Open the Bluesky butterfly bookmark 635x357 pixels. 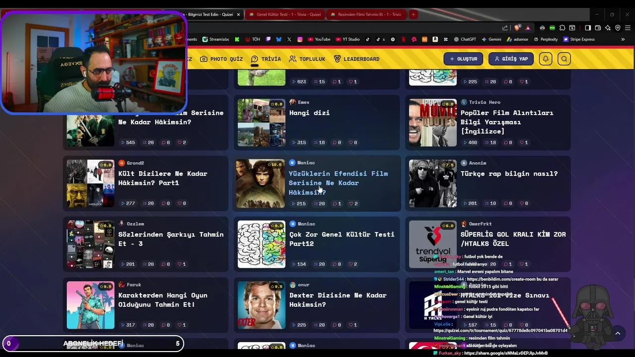279,39
